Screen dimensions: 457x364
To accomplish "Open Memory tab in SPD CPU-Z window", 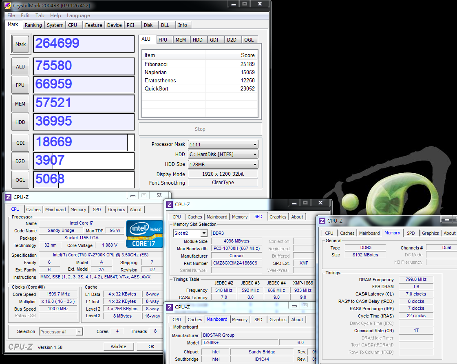I will point(240,217).
